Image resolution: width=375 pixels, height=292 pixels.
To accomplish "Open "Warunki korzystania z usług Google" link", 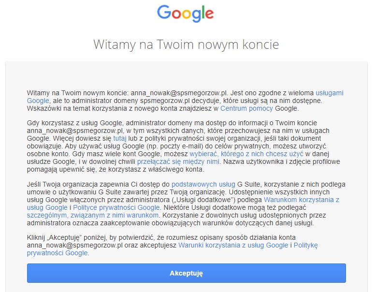I will (x=233, y=246).
